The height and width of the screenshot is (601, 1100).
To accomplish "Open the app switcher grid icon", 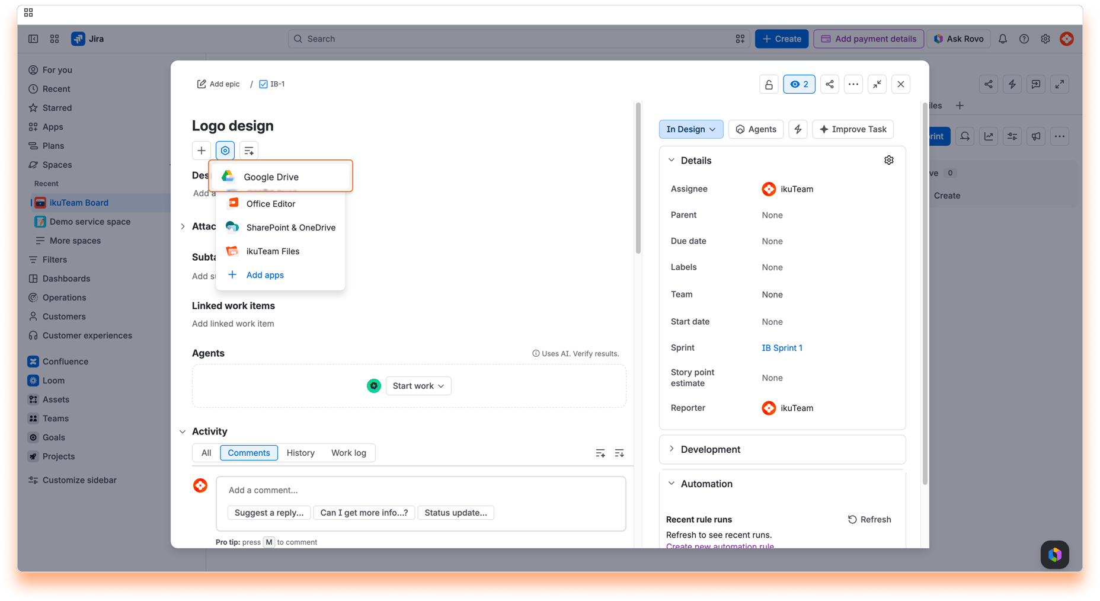I will click(x=55, y=39).
